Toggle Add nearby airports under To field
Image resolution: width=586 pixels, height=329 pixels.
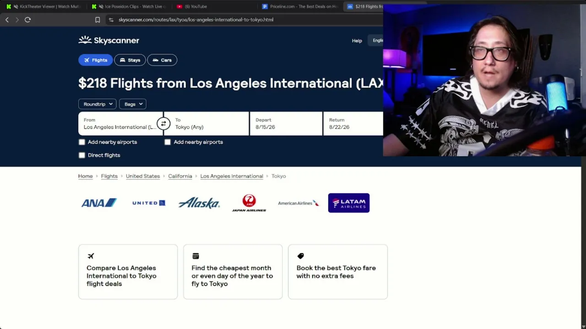(x=168, y=142)
